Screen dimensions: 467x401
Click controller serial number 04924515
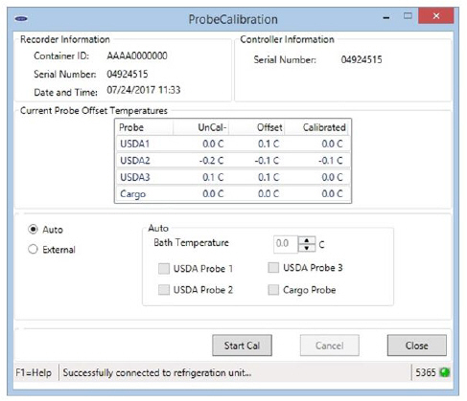(362, 59)
